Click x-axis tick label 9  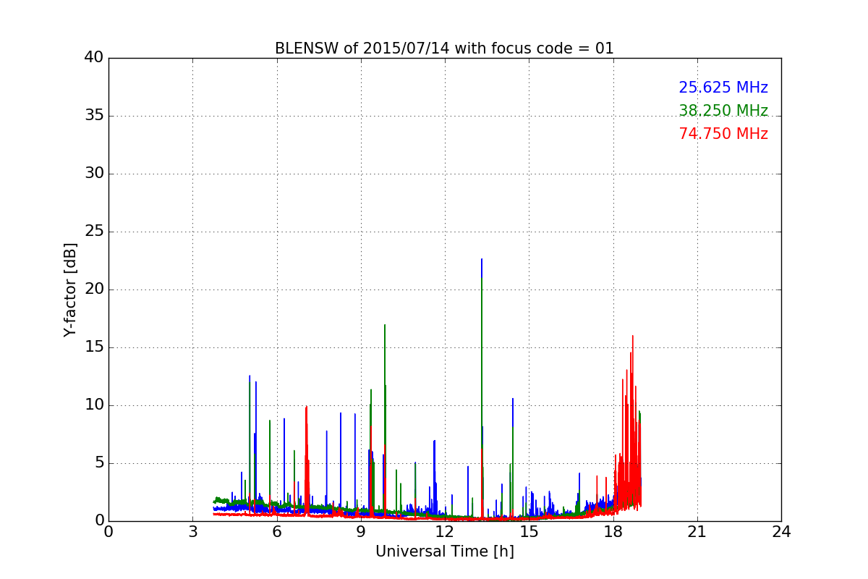click(361, 531)
